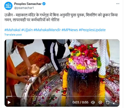125x108 pixels.
Task: Mute the video sound
Action: (93, 102)
